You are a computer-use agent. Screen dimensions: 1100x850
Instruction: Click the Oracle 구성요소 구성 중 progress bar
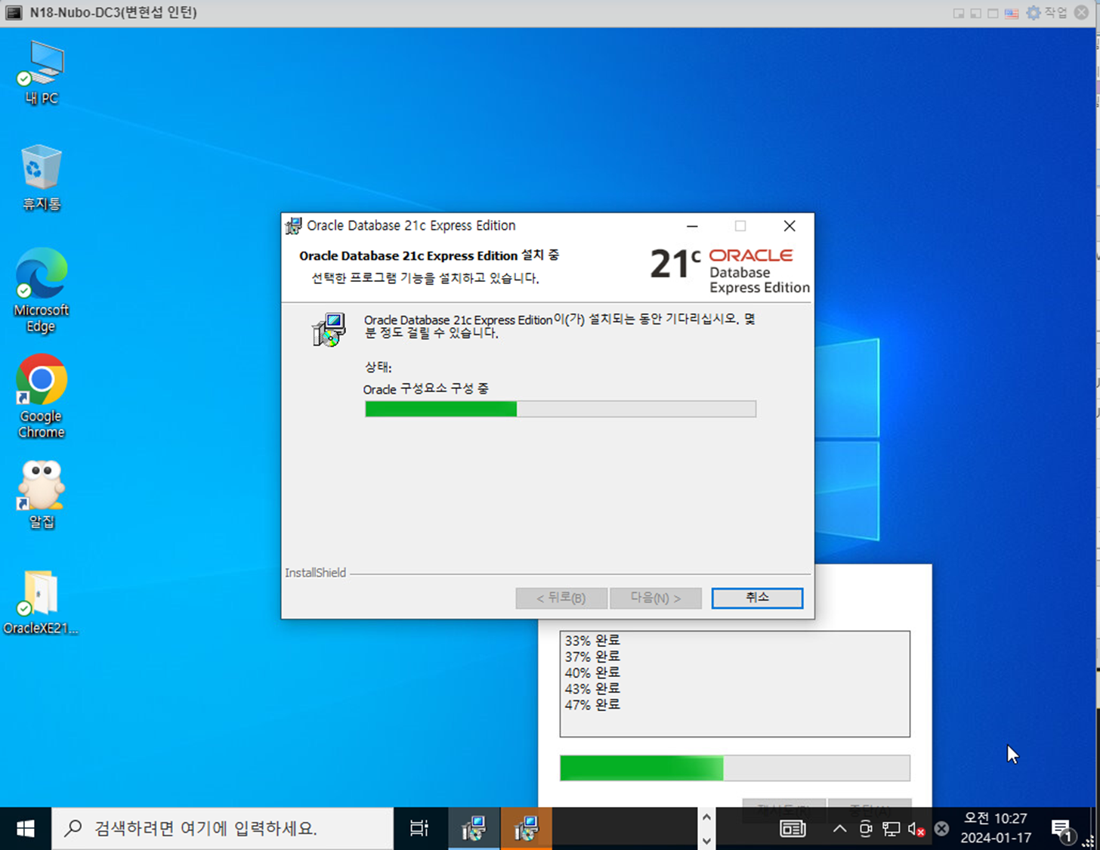pyautogui.click(x=561, y=409)
